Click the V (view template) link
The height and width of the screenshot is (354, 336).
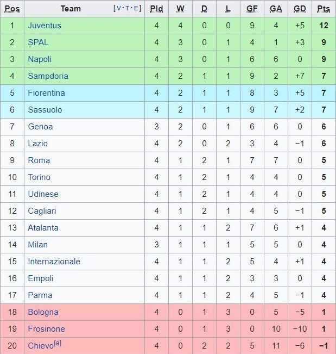coord(119,9)
